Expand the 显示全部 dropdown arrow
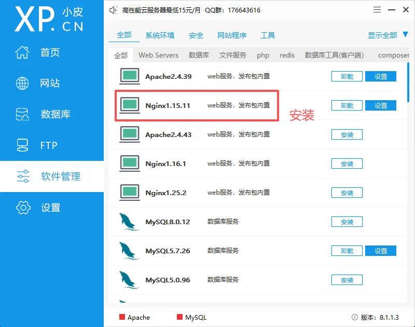Image resolution: width=415 pixels, height=327 pixels. click(405, 34)
